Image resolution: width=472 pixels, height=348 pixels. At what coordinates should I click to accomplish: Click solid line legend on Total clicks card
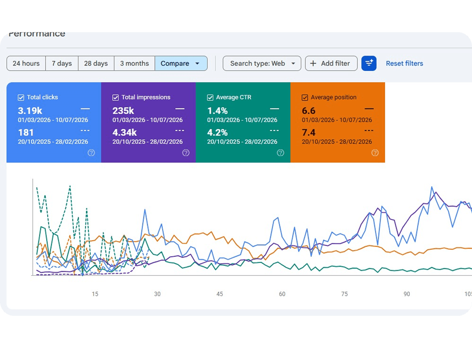tap(85, 109)
